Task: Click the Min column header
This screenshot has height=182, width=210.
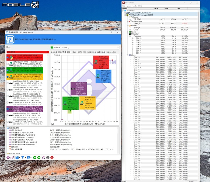Action: [170, 9]
